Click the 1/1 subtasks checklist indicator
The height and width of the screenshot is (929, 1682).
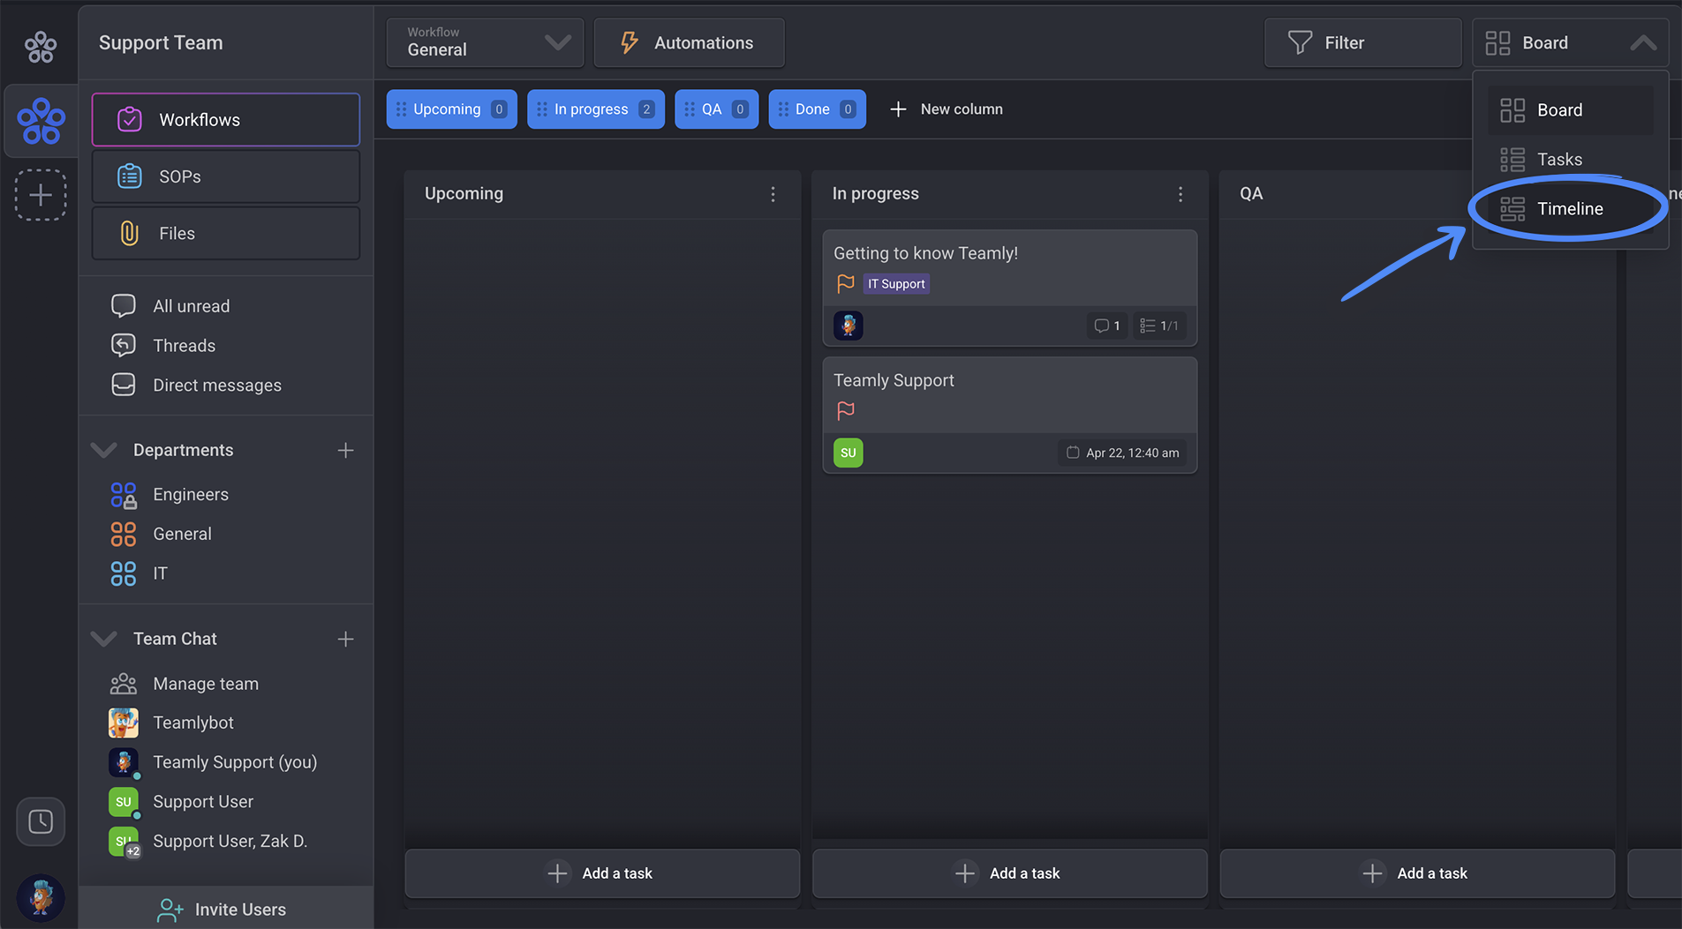point(1159,326)
